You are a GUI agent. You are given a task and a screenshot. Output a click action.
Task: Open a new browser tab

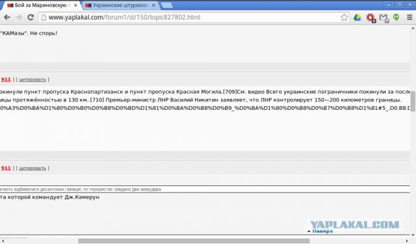pos(166,5)
